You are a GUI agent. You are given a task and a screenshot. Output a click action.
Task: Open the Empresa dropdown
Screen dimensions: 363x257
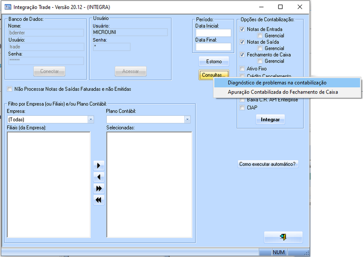(x=91, y=119)
